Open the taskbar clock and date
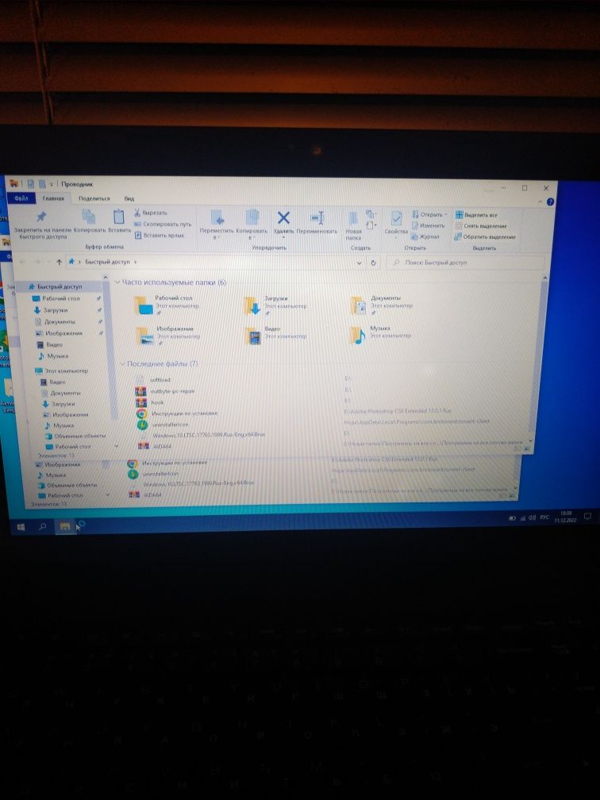The height and width of the screenshot is (800, 600). pyautogui.click(x=565, y=517)
